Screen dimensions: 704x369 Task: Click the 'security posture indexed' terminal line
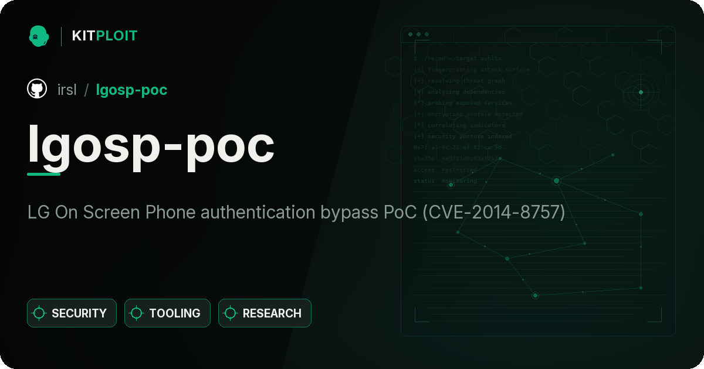click(463, 136)
